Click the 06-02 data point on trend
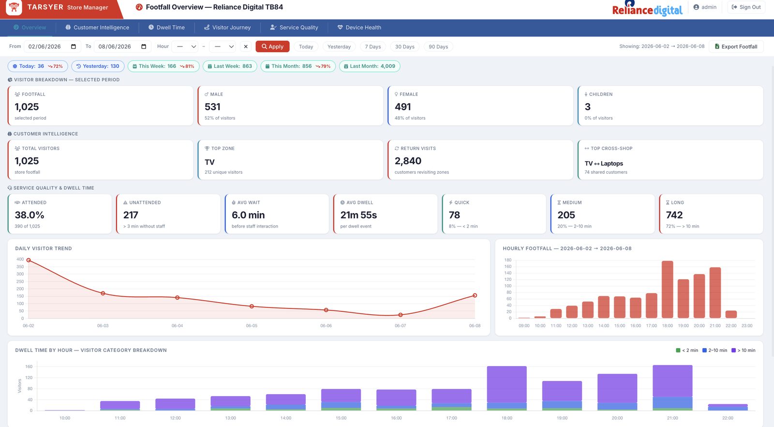Viewport: 774px width, 427px height. (x=29, y=260)
